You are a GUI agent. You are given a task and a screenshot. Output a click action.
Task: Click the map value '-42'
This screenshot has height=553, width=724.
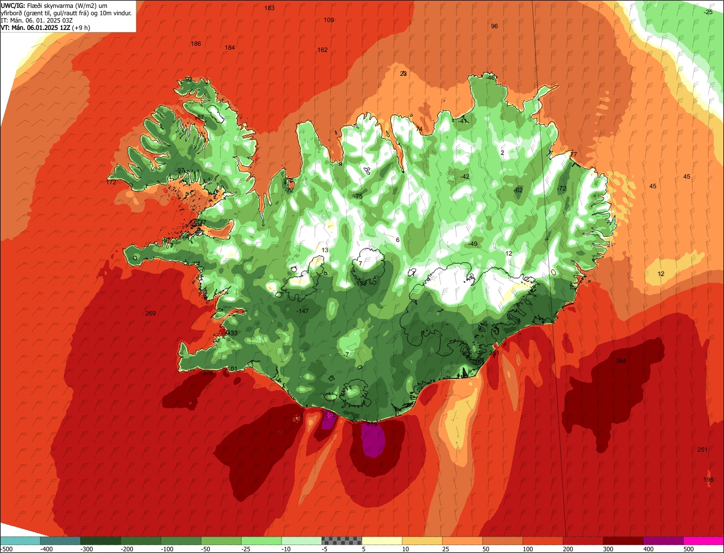(x=465, y=176)
